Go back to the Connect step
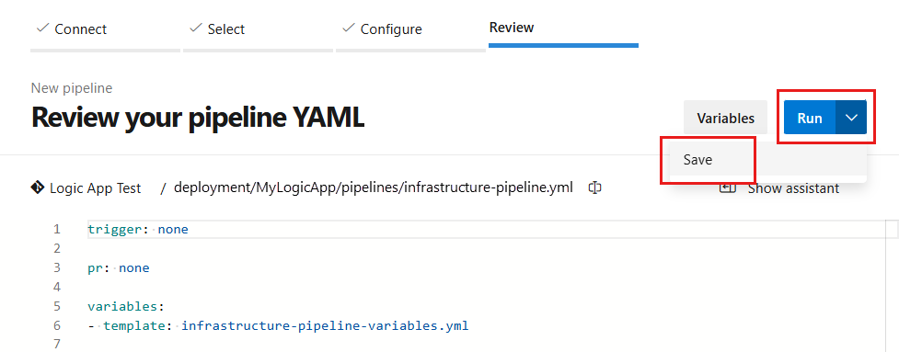 pos(80,28)
